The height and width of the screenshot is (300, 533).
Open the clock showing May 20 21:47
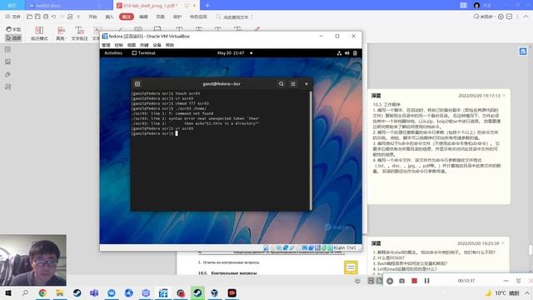(231, 53)
